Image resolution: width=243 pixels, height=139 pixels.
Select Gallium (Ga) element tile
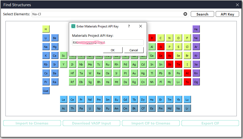(152, 56)
